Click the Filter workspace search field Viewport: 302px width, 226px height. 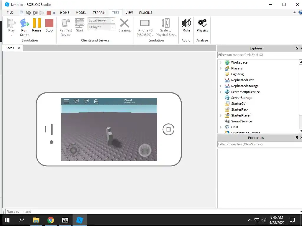tap(260, 55)
